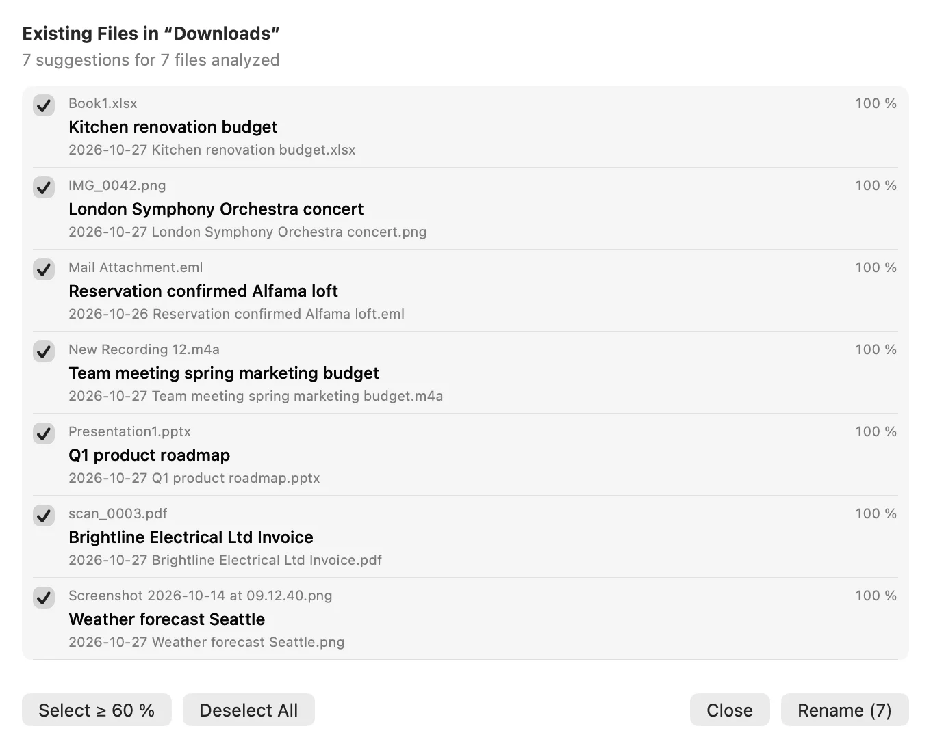Uncheck New Recording 12.m4a suggestion
The height and width of the screenshot is (748, 931).
pyautogui.click(x=44, y=351)
